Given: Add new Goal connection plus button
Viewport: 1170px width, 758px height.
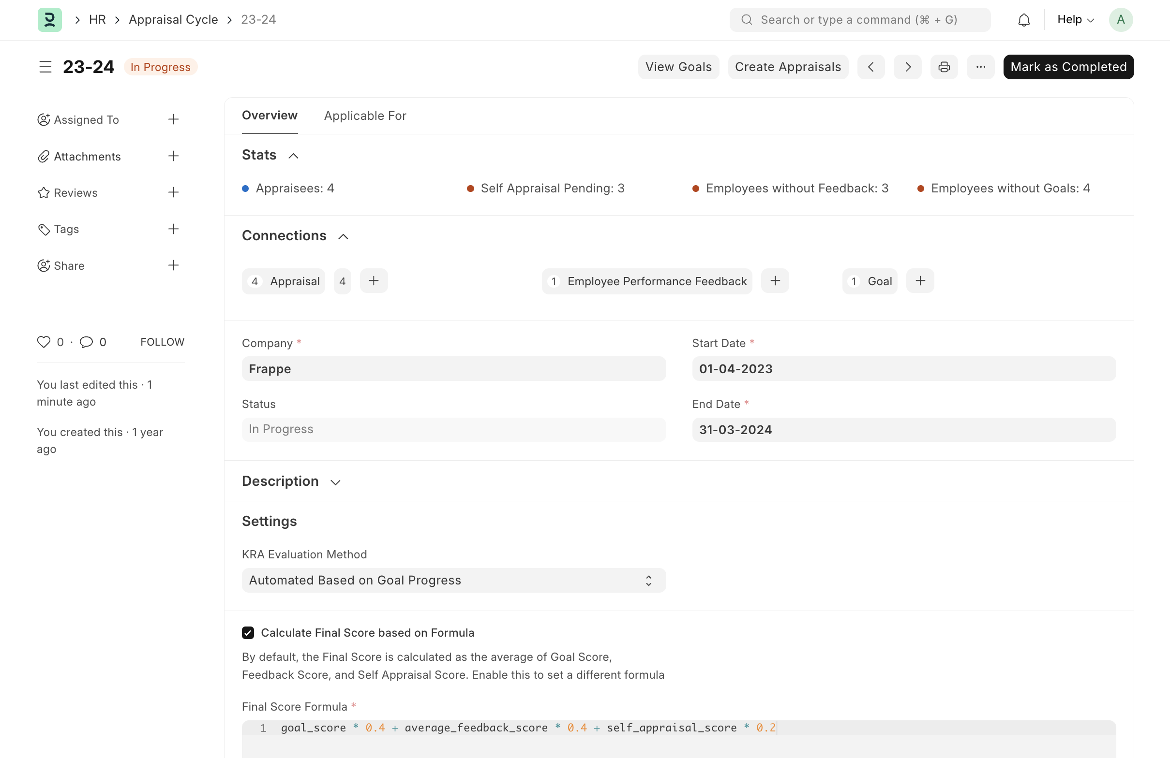Looking at the screenshot, I should coord(920,281).
